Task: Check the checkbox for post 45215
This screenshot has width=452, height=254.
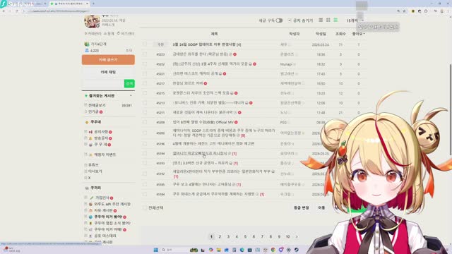Action: (x=145, y=93)
